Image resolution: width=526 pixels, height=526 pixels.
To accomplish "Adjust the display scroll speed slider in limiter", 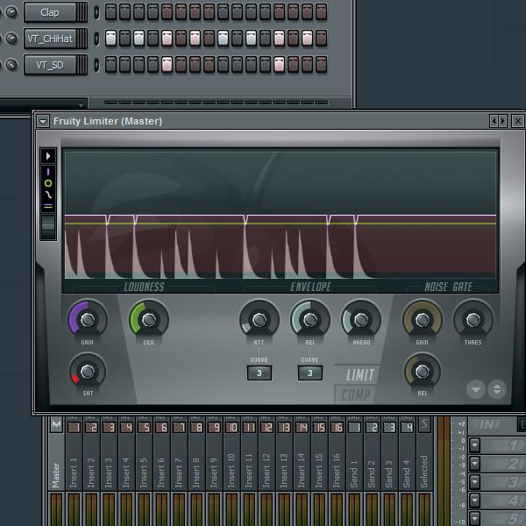I will pyautogui.click(x=48, y=227).
